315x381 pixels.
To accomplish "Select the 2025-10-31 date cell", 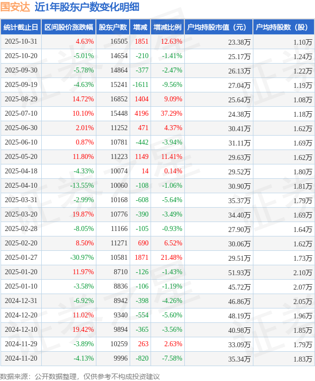I will tap(21, 42).
